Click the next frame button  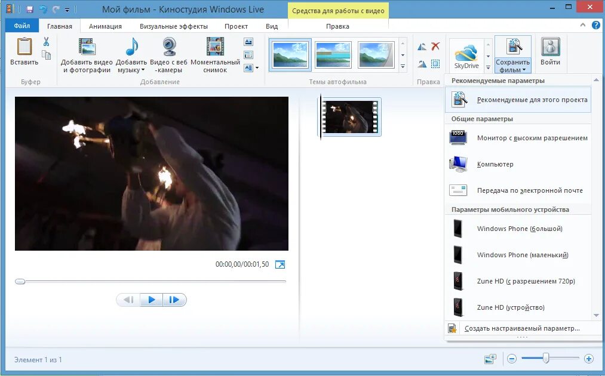[x=174, y=300]
